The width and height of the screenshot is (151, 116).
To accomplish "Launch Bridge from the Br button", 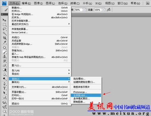I will (148, 3).
